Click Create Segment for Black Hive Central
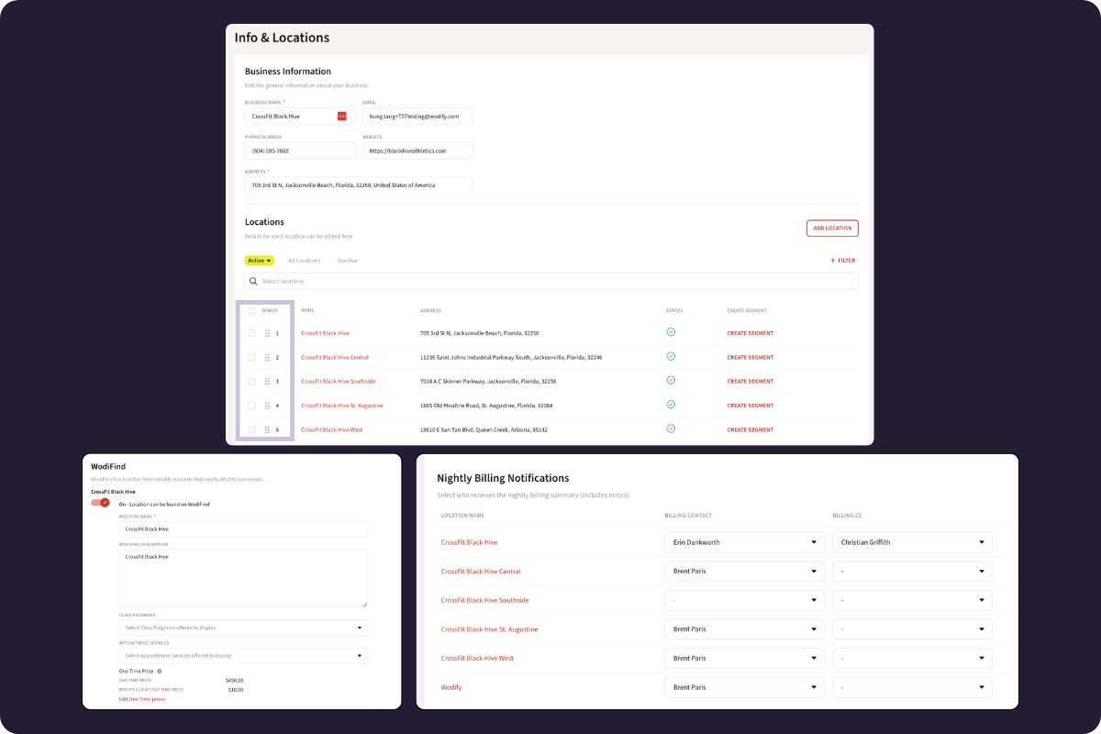This screenshot has width=1101, height=734. 751,357
